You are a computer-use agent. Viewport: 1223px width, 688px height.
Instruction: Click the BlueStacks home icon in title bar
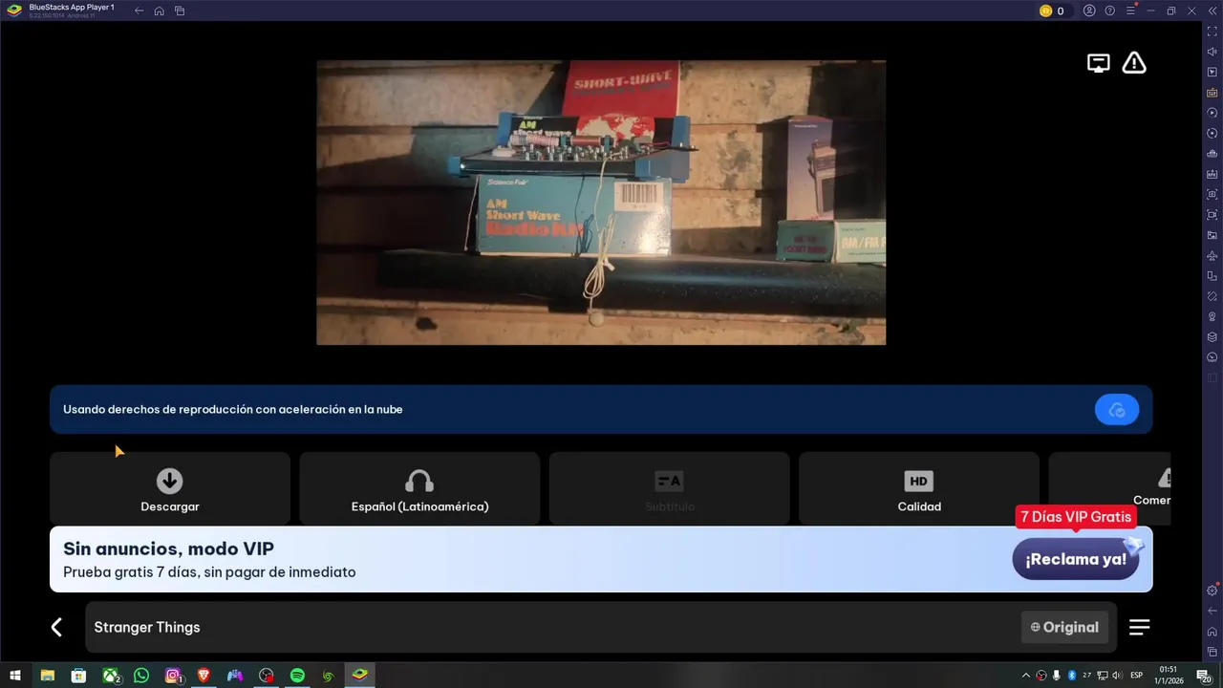[159, 11]
